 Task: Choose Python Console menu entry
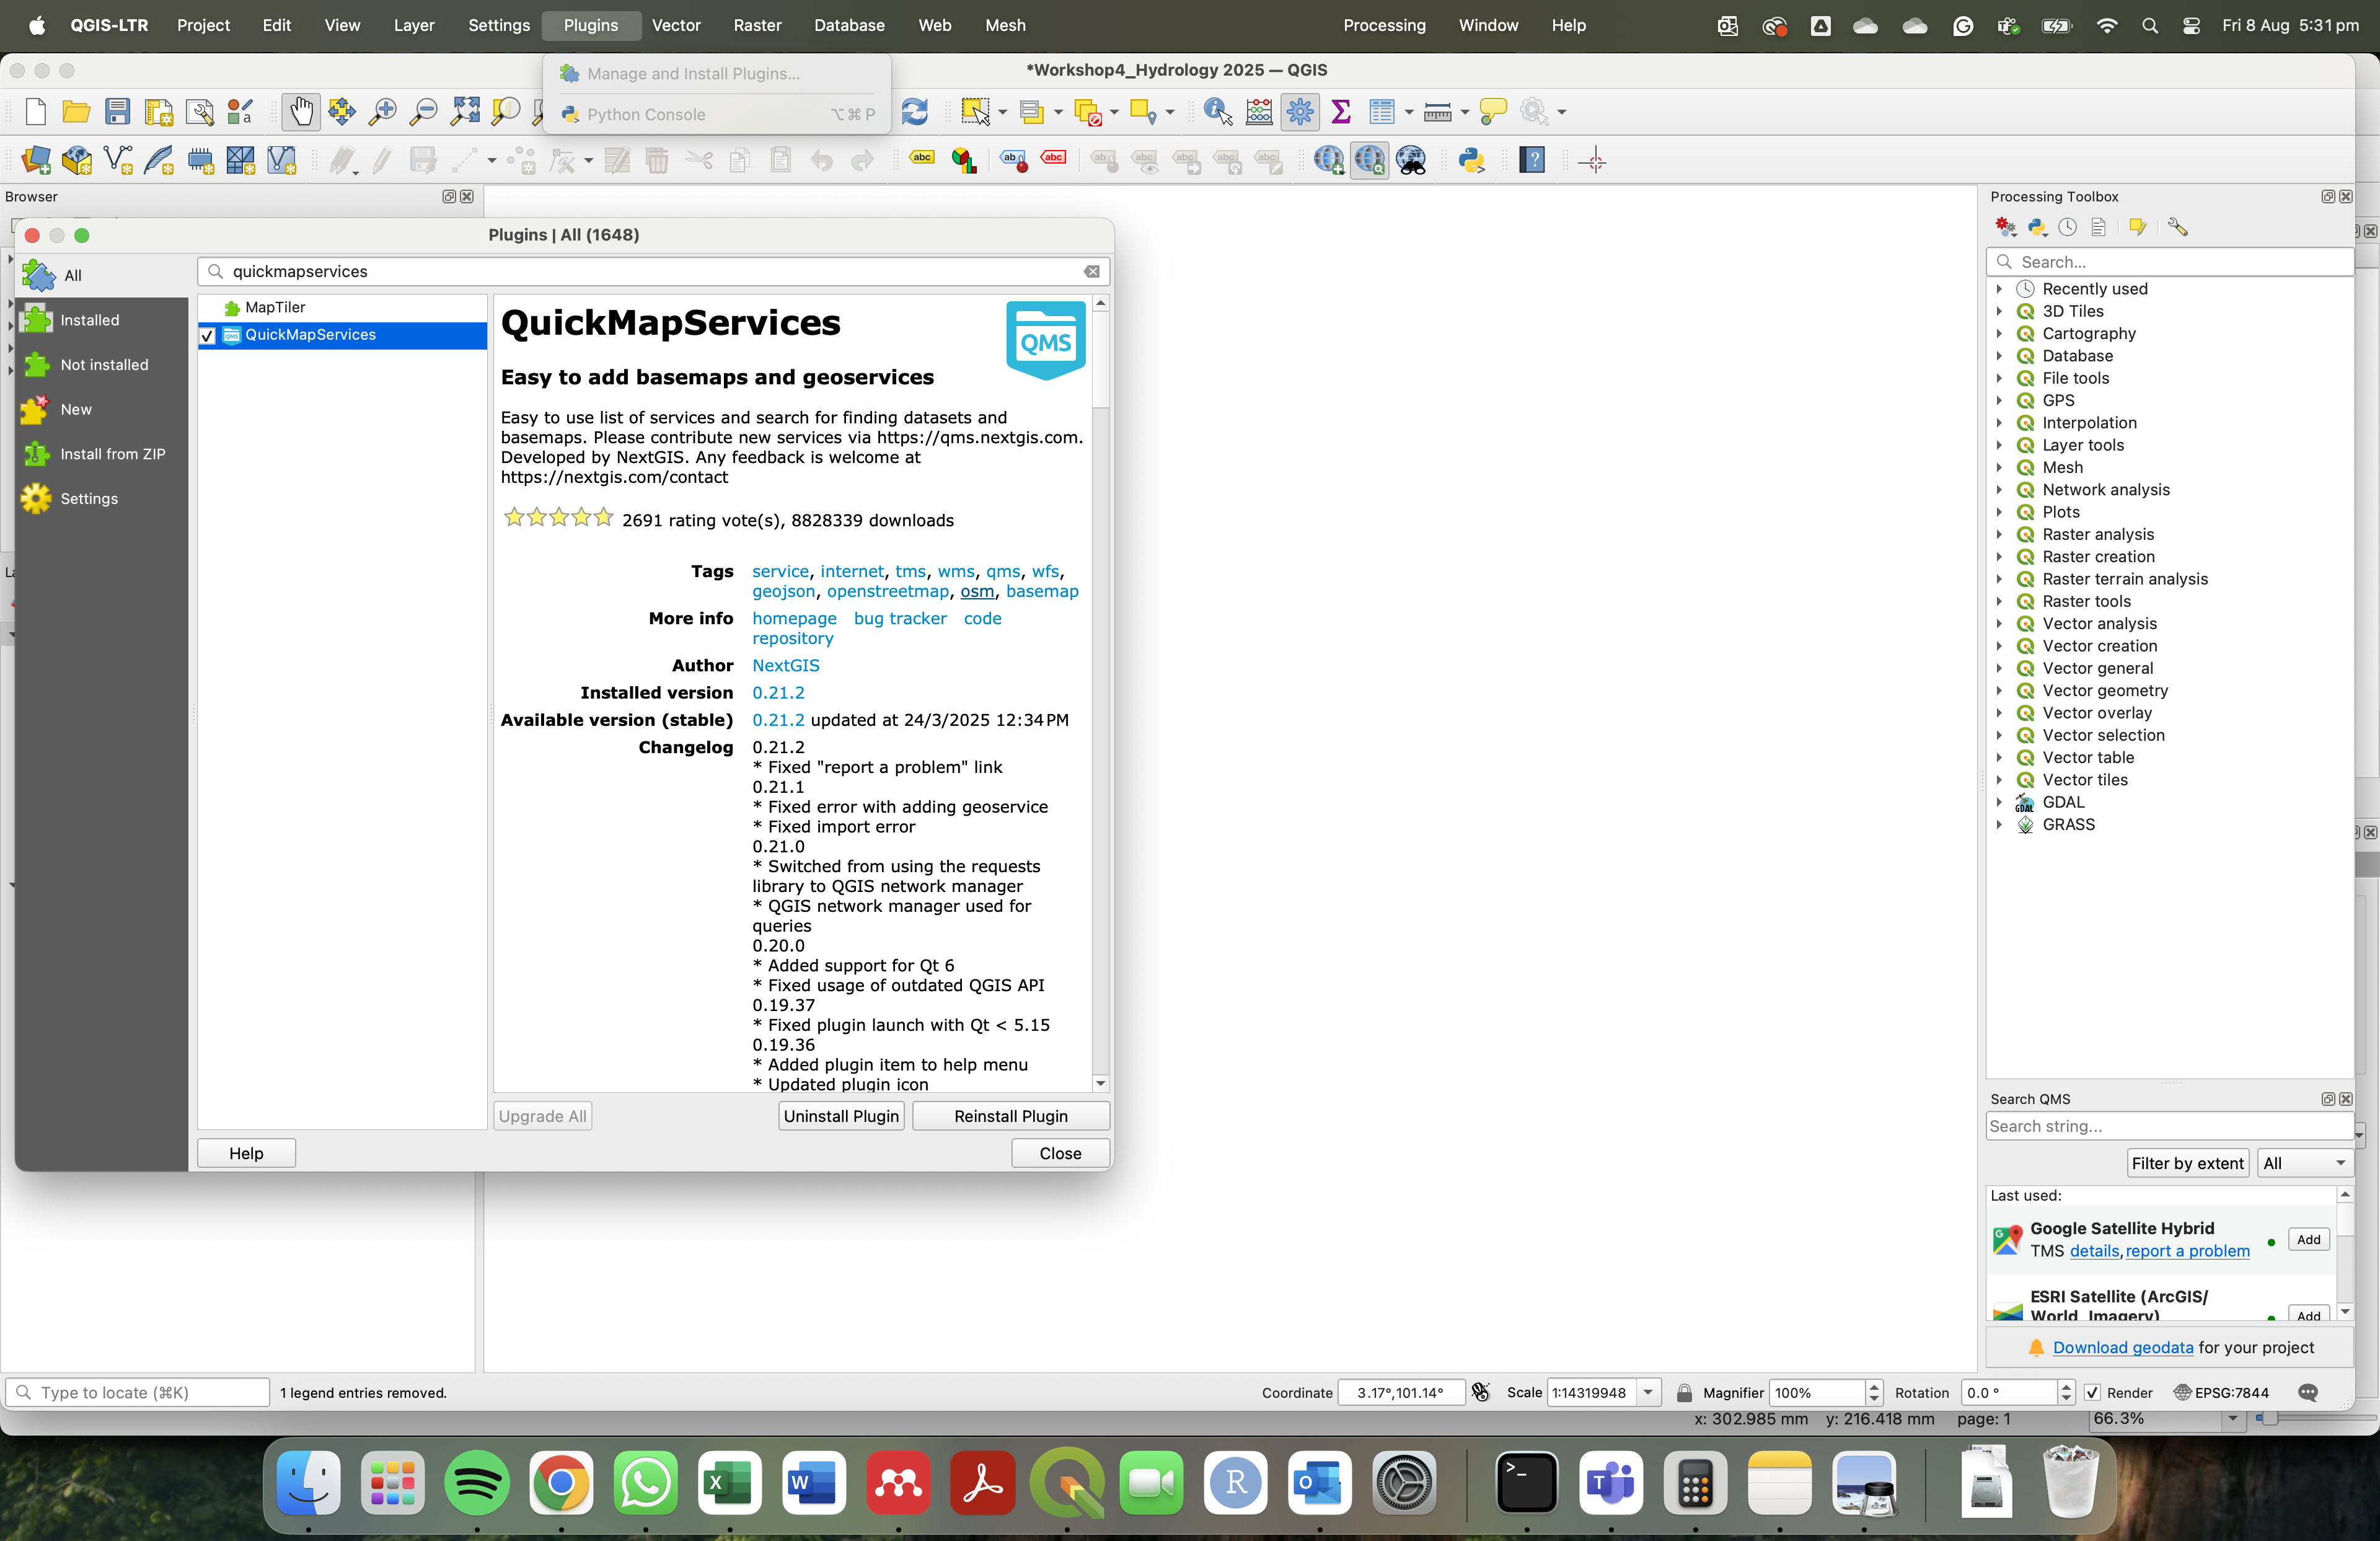tap(717, 115)
